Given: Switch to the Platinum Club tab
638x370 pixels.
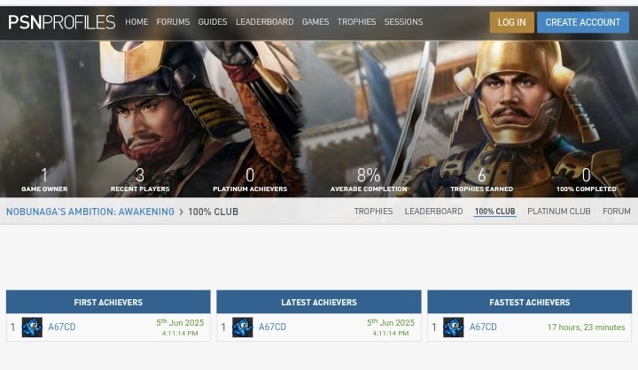Looking at the screenshot, I should point(558,212).
